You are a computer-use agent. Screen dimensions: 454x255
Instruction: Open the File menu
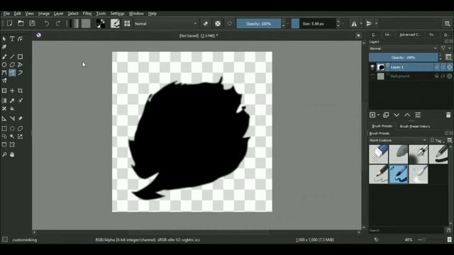[6, 13]
